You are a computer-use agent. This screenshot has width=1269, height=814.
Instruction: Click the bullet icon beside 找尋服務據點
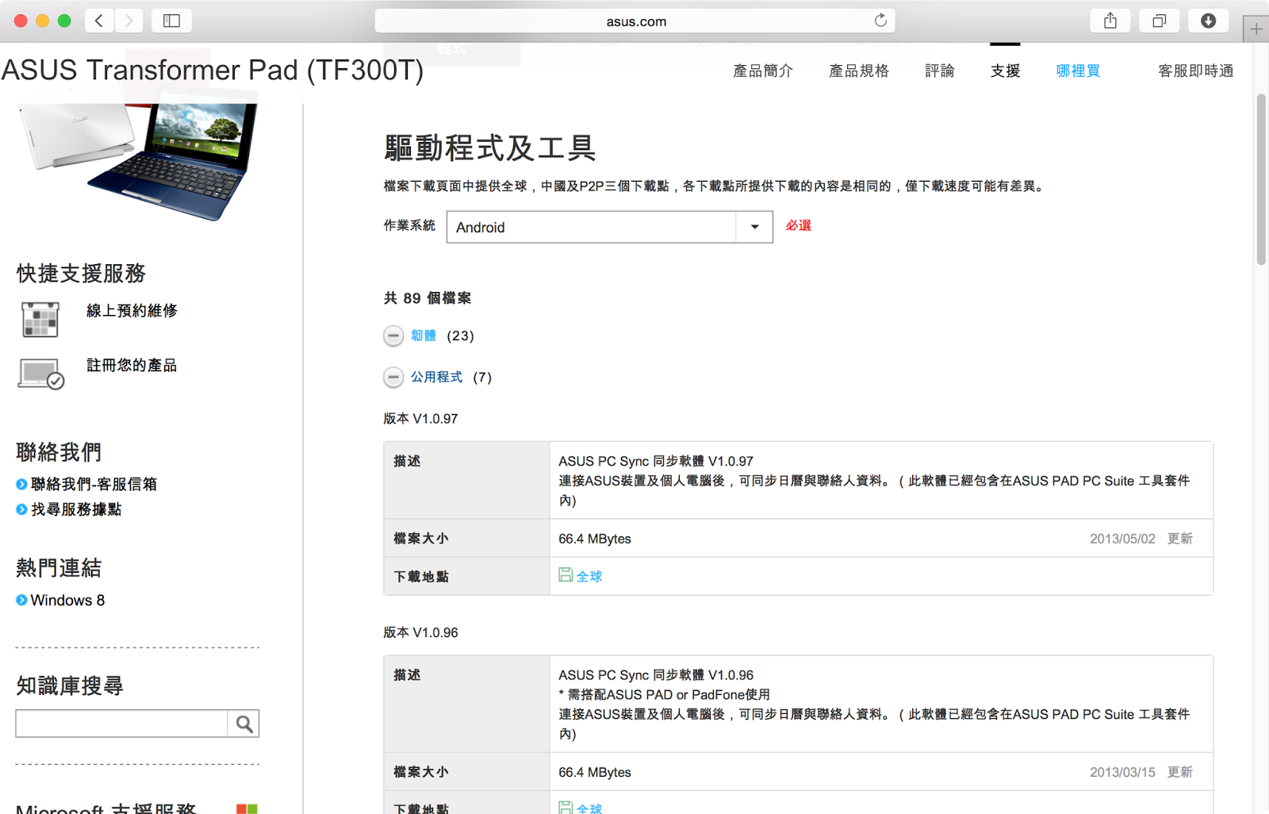click(x=21, y=509)
